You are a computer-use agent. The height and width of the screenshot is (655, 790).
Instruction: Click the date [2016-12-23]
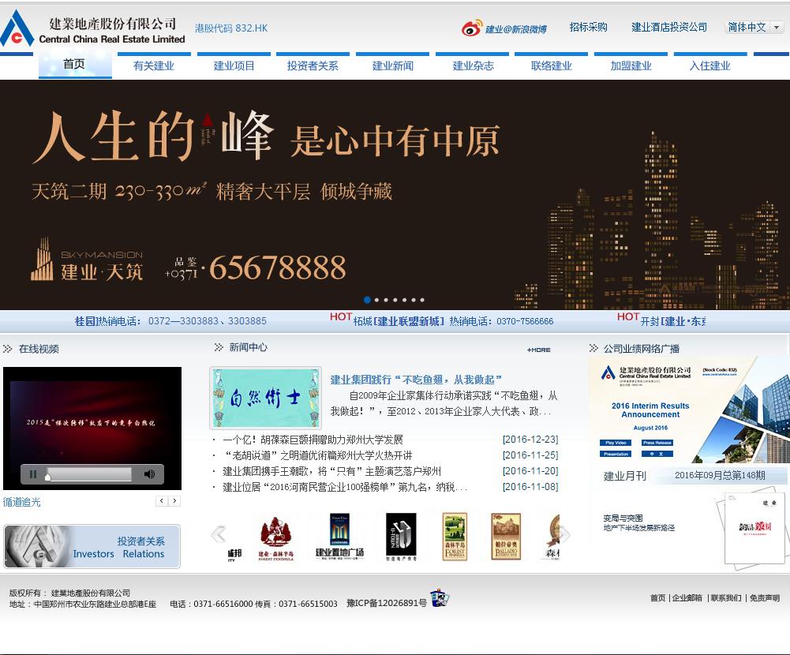(x=530, y=440)
